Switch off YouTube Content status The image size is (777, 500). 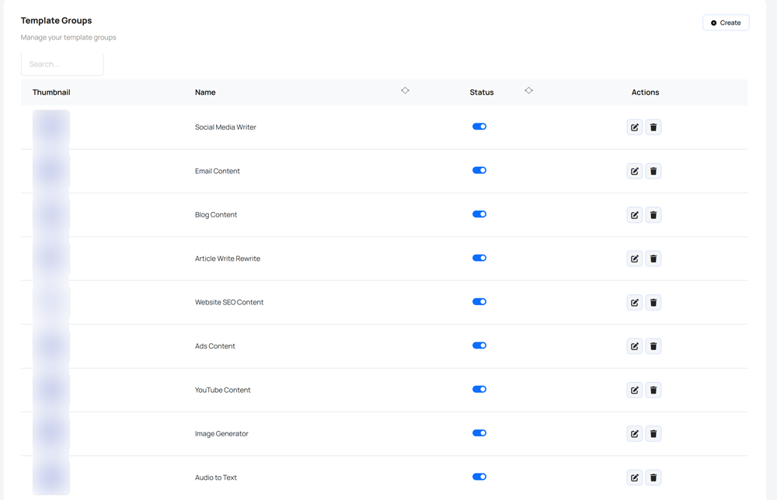tap(479, 390)
